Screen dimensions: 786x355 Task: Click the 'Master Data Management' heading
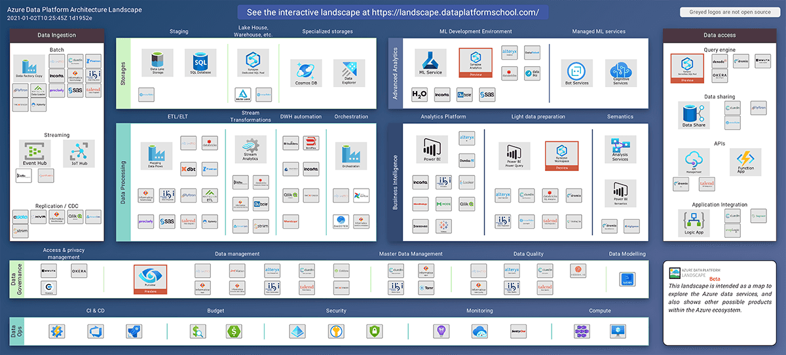(x=411, y=253)
